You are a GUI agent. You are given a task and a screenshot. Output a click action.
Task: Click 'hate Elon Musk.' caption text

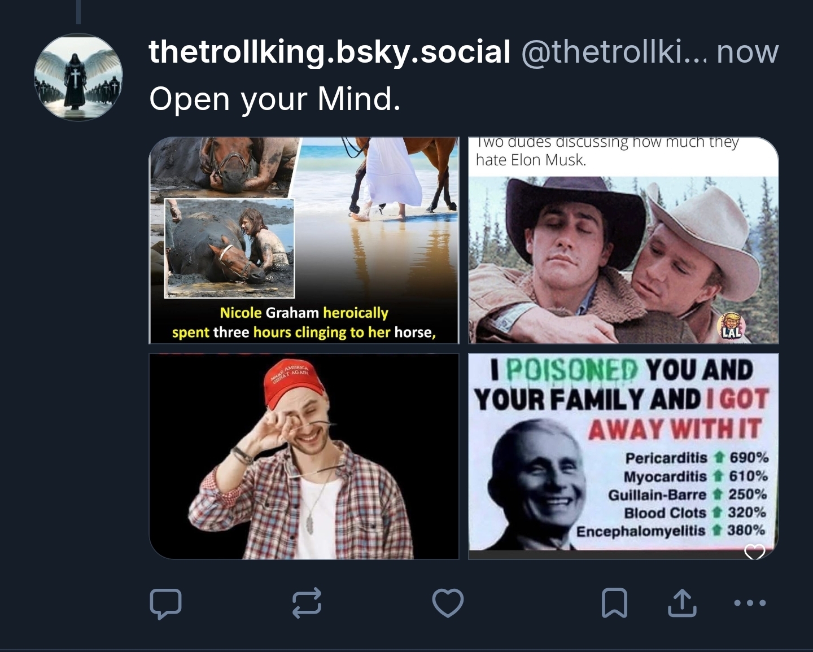click(x=531, y=160)
